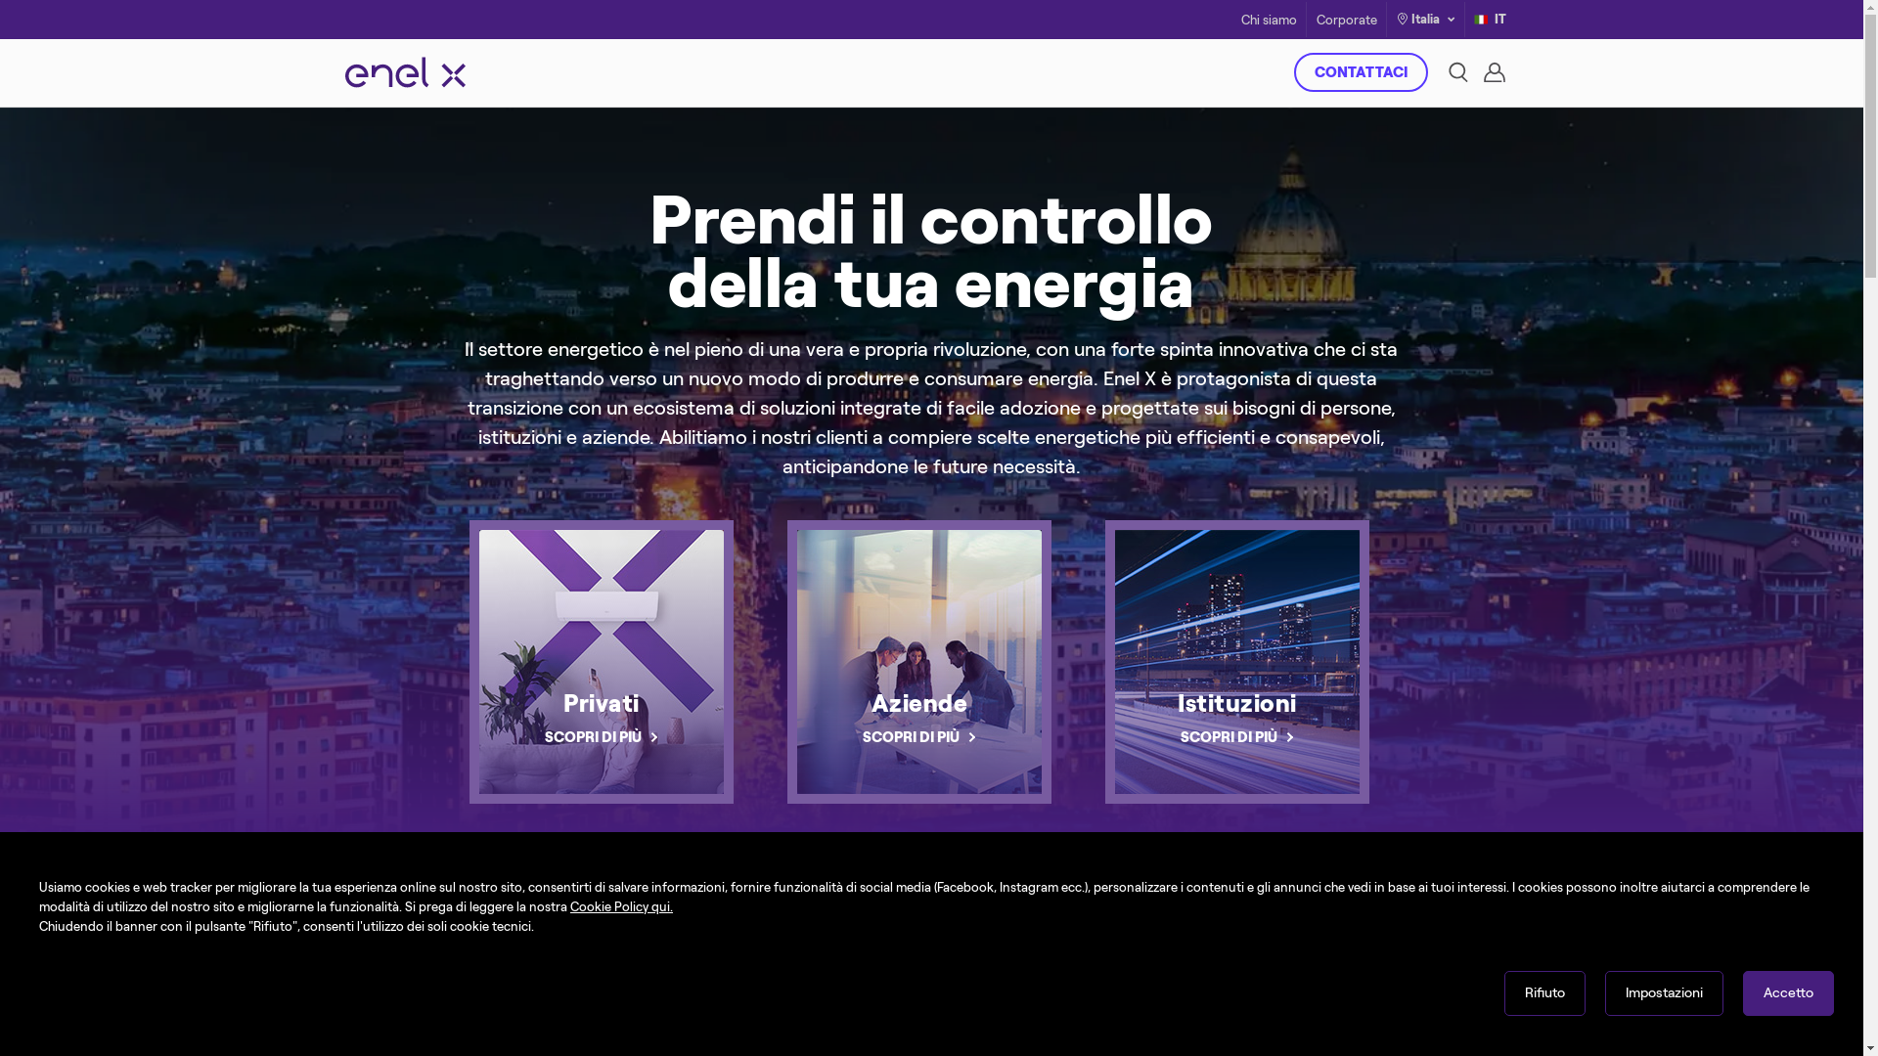Open the Chi siamo menu item
Screen dimensions: 1878x1056
point(1269,21)
